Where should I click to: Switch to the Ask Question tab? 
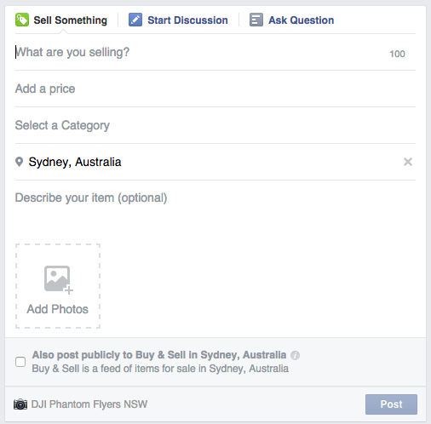(x=301, y=20)
